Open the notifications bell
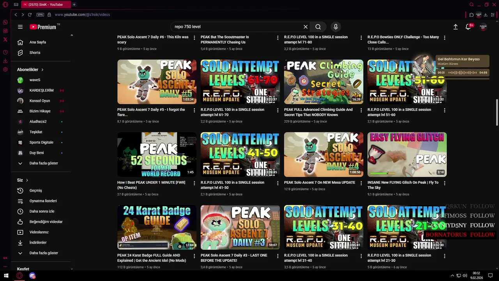The image size is (499, 281). coord(468,27)
